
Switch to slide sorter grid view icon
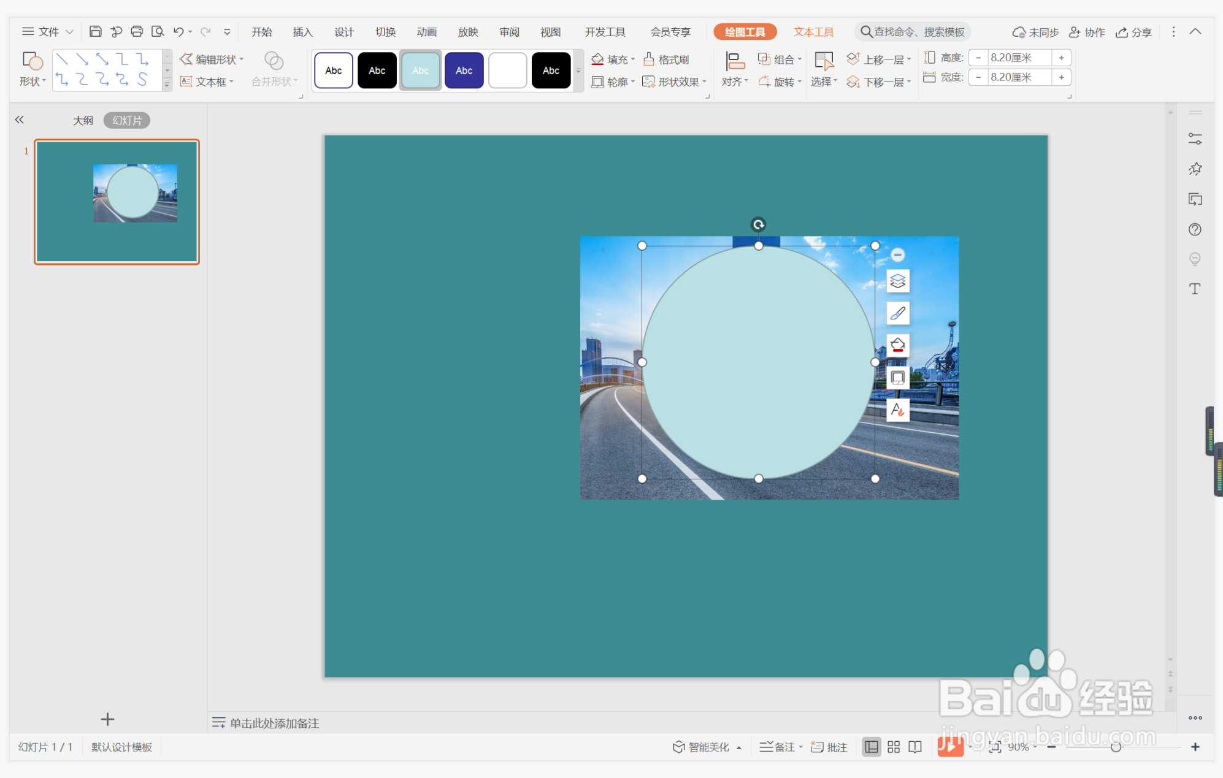(x=894, y=747)
